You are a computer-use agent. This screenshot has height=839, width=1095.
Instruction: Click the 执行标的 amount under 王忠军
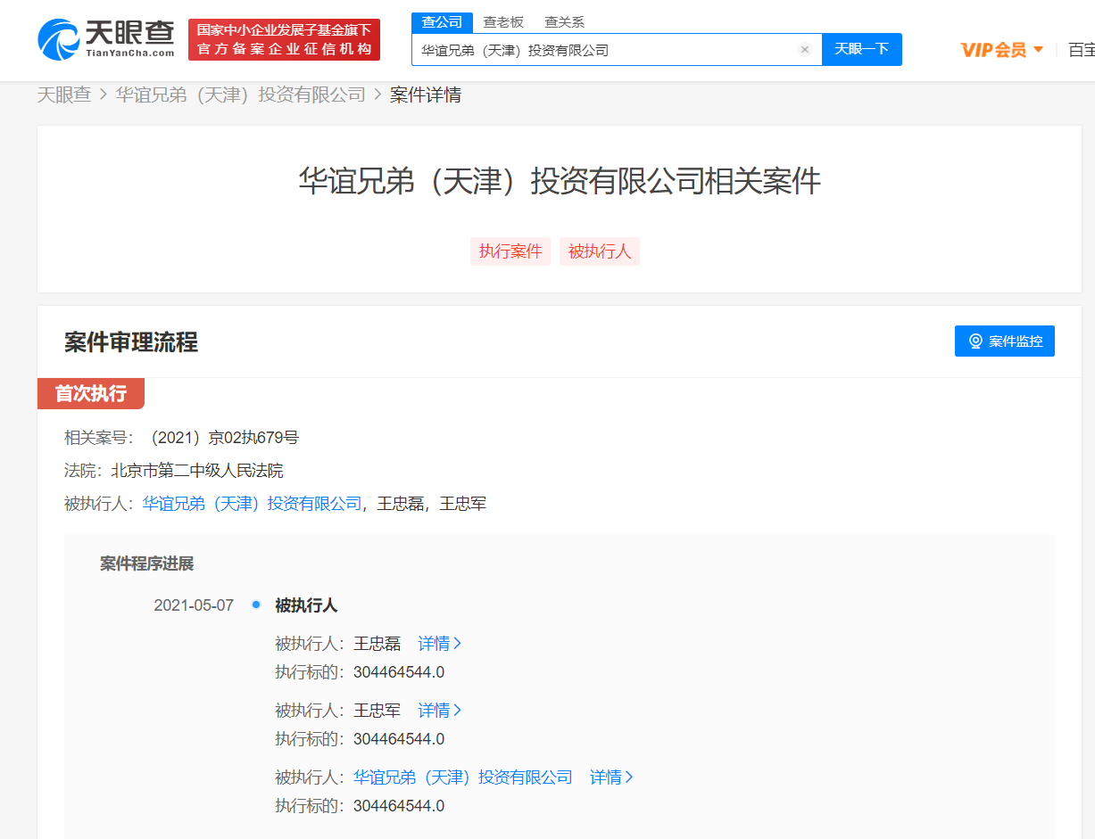(x=399, y=739)
